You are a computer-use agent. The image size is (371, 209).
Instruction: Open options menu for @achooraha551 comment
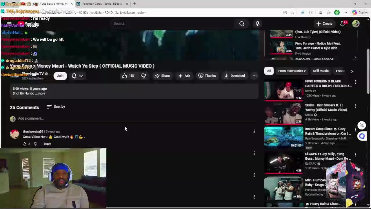tap(254, 131)
